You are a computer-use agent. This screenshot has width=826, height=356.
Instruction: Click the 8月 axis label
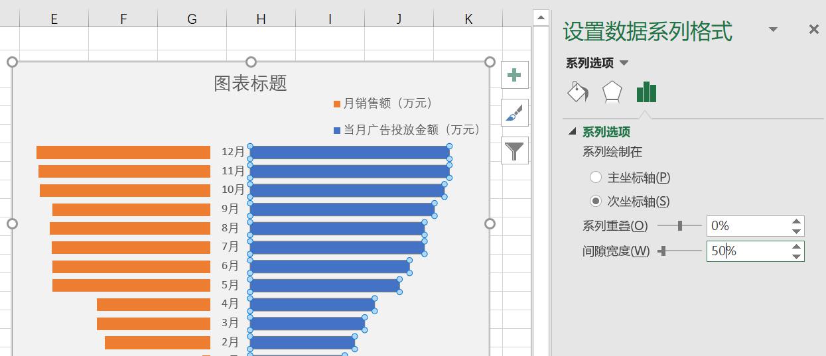[230, 228]
